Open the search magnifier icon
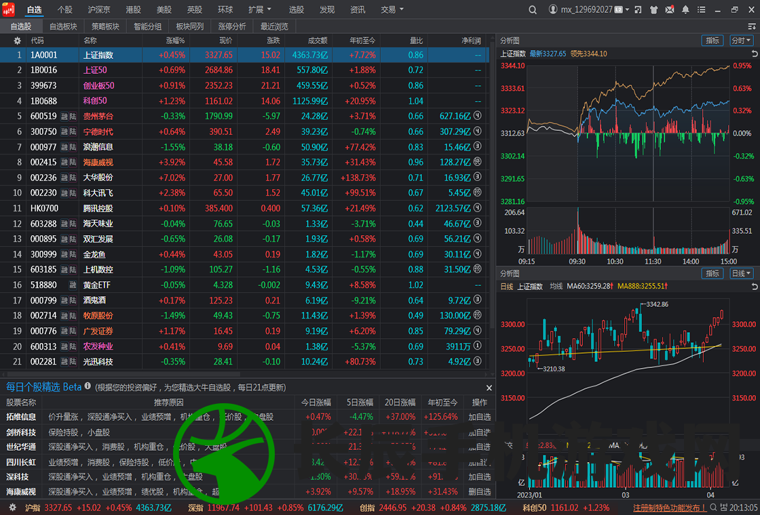This screenshot has width=760, height=515. pos(533,9)
